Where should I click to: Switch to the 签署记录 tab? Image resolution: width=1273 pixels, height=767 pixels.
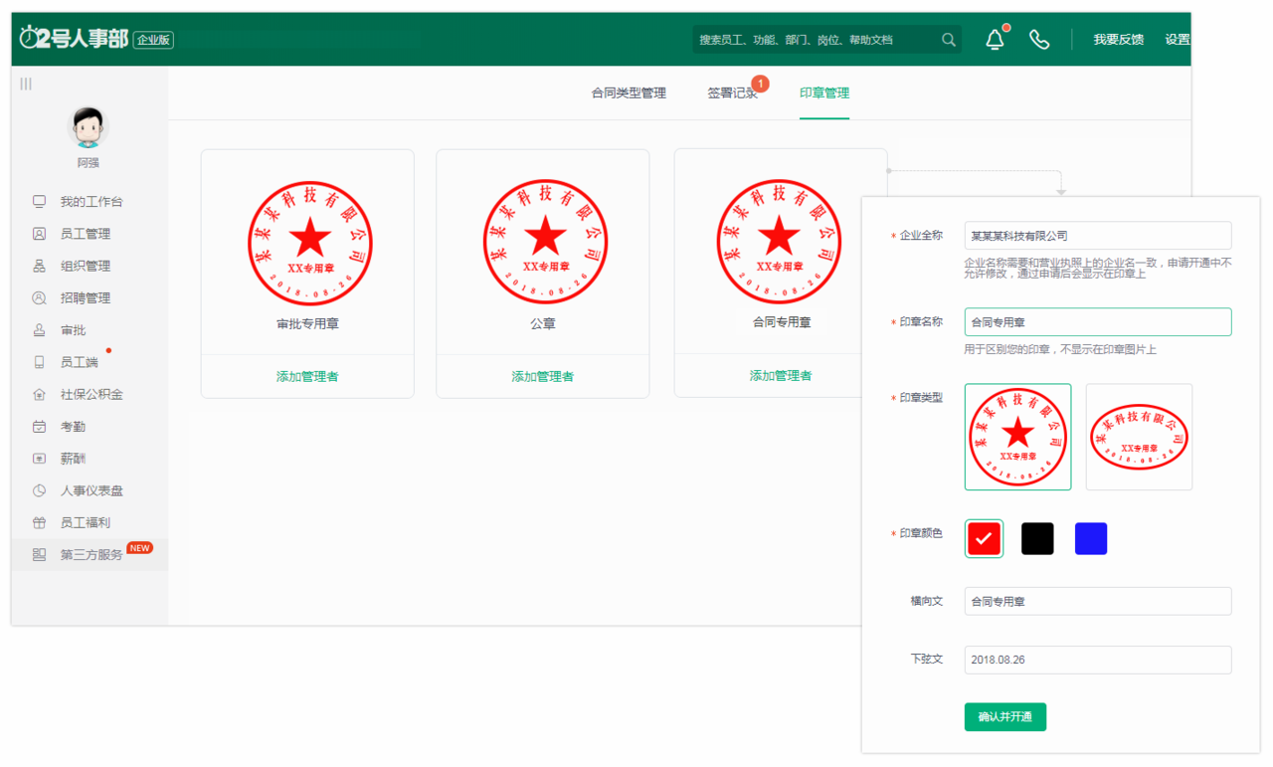[733, 93]
